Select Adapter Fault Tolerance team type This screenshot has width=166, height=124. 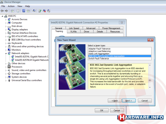(120, 49)
